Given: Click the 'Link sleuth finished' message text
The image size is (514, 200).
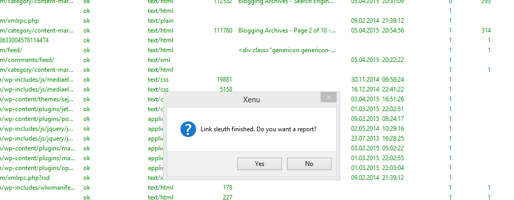Looking at the screenshot, I should tap(259, 129).
